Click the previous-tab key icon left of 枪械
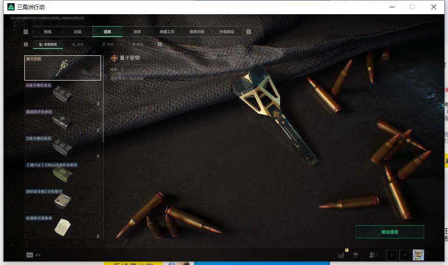 coord(26,32)
